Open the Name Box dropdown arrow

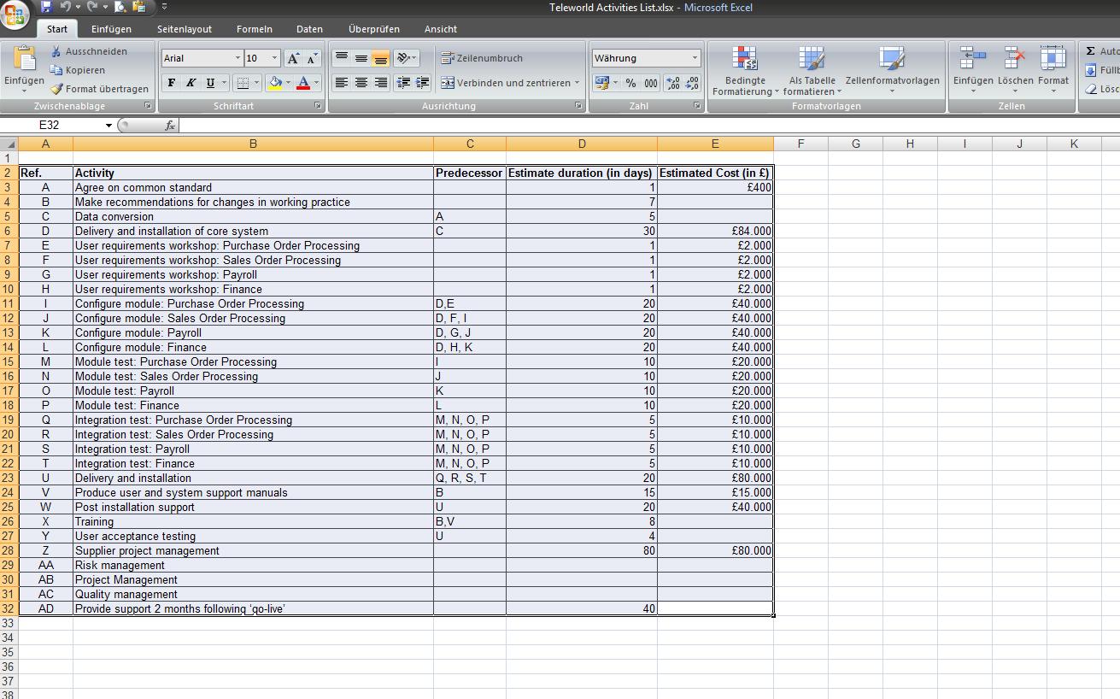[x=108, y=126]
